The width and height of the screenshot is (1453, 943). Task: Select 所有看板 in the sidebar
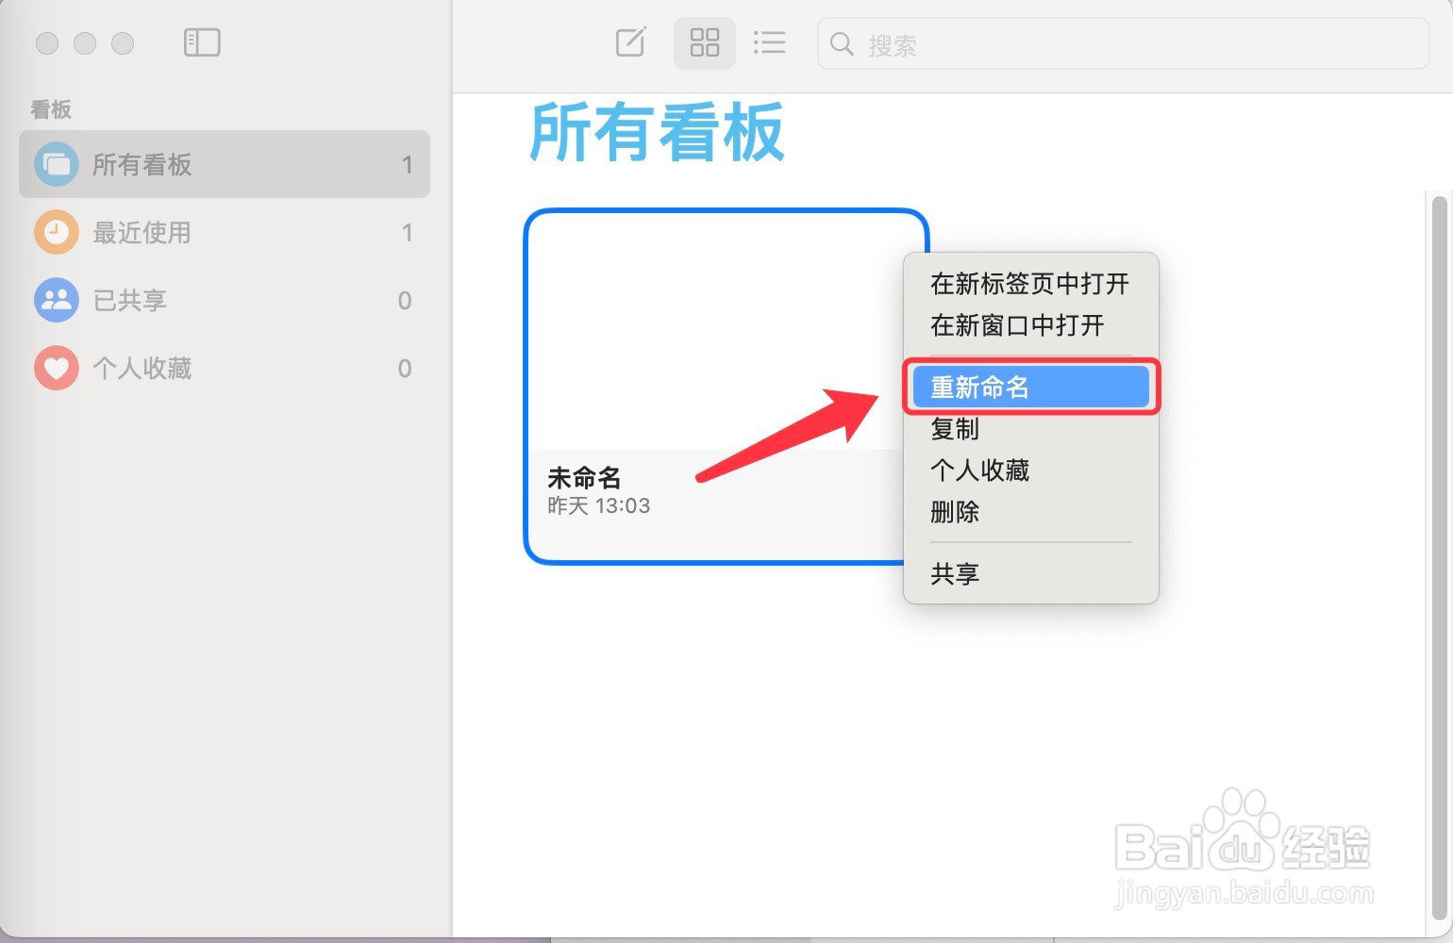coord(225,164)
